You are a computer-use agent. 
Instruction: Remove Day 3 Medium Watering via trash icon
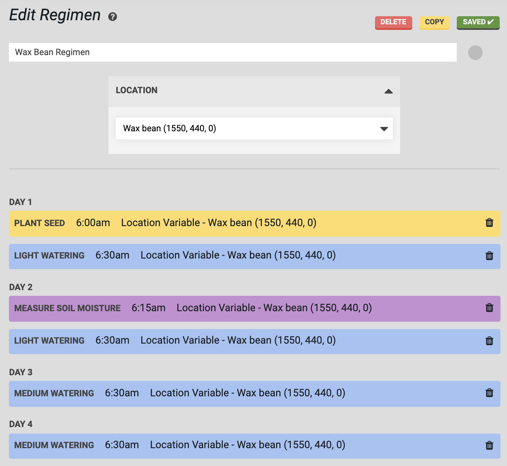coord(489,393)
